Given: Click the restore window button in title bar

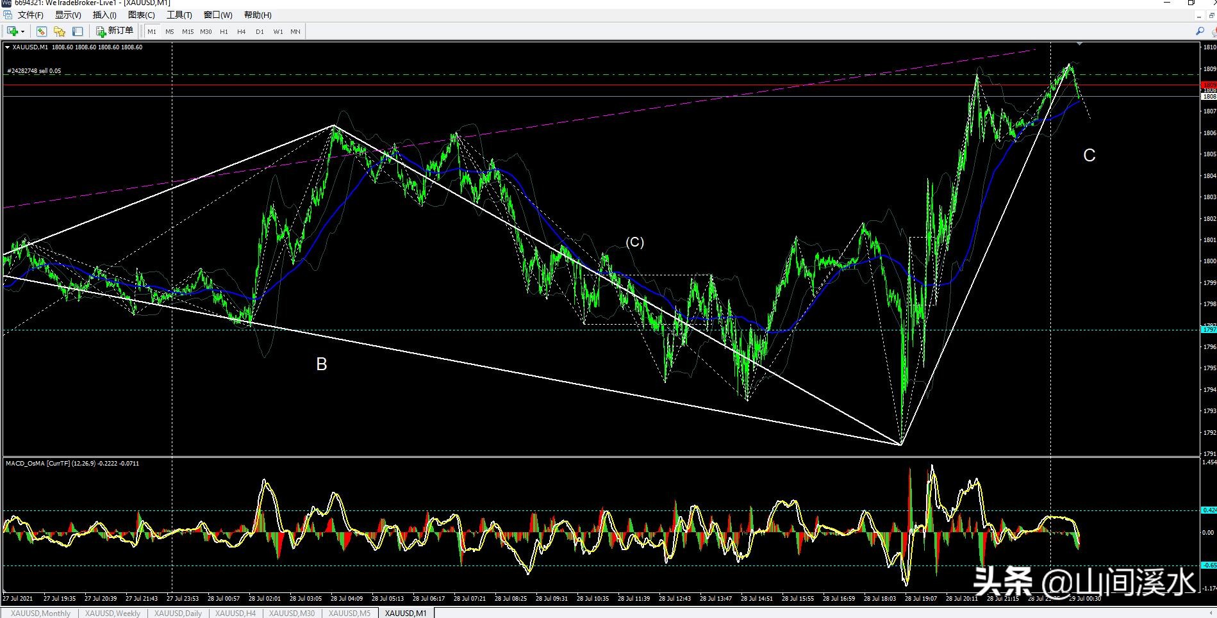Looking at the screenshot, I should [1191, 3].
